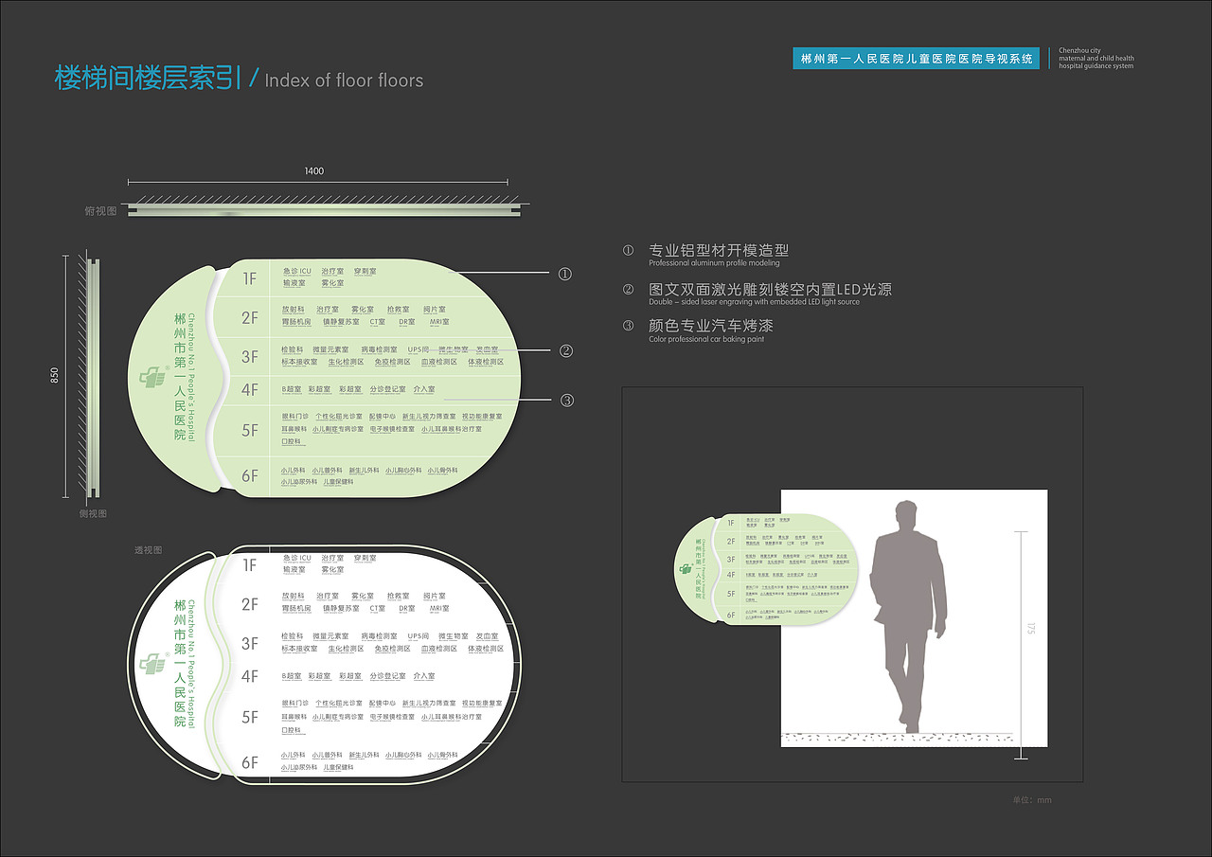Click the hospital logo on the white perspective sign
This screenshot has height=857, width=1212.
(x=152, y=663)
